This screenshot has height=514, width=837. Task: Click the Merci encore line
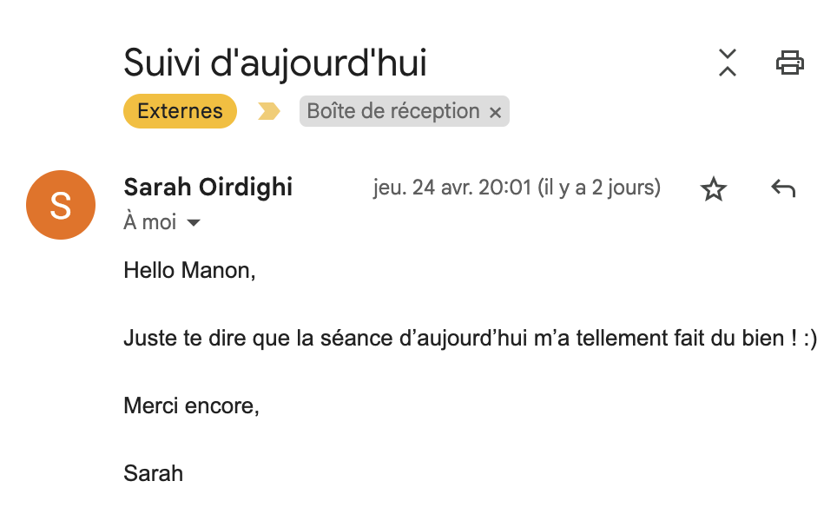point(191,405)
